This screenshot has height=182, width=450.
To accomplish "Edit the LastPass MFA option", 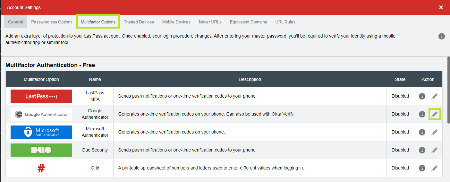I will coord(434,96).
